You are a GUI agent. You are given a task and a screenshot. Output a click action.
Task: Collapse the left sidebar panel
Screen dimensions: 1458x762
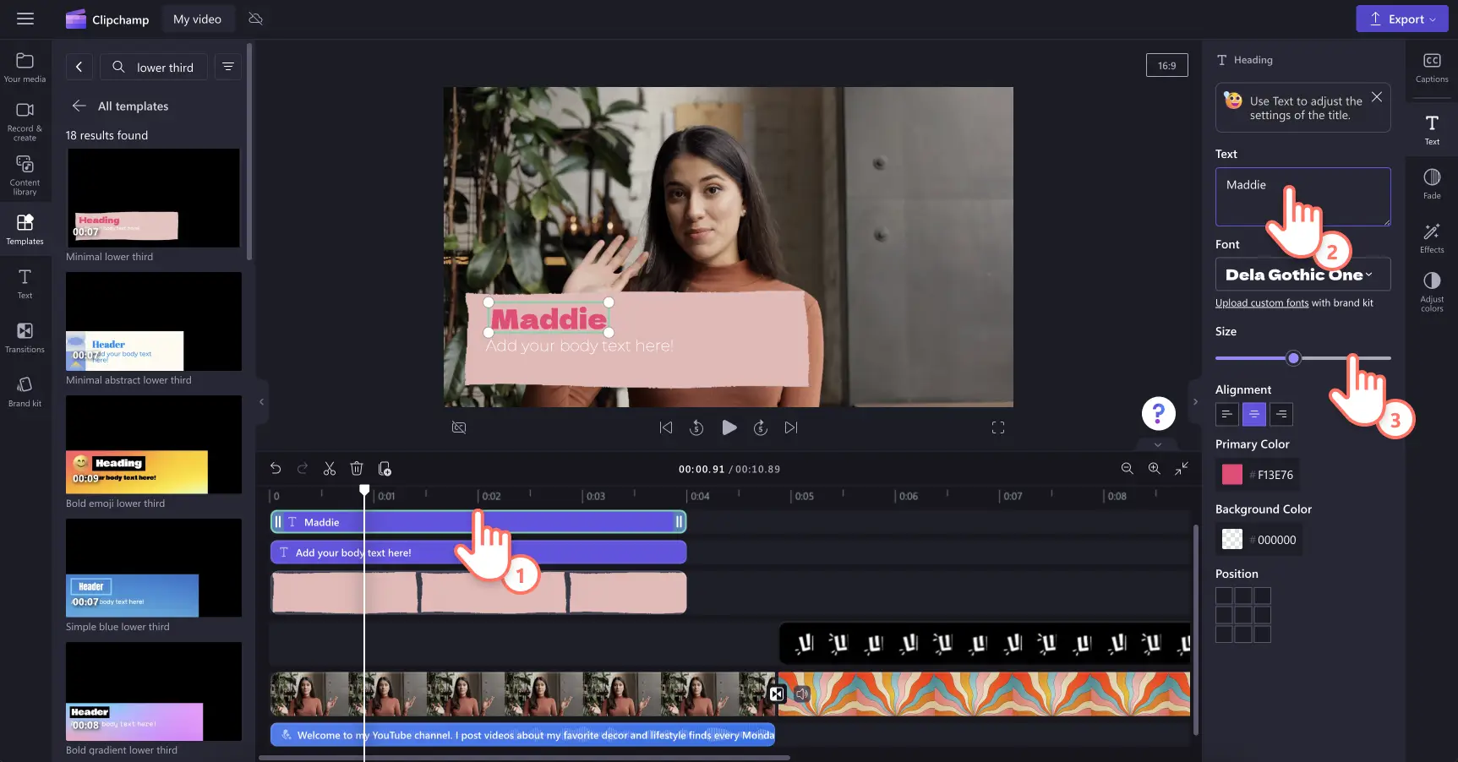pyautogui.click(x=261, y=402)
